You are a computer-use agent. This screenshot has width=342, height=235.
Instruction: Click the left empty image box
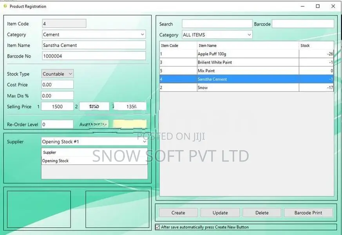39,209
